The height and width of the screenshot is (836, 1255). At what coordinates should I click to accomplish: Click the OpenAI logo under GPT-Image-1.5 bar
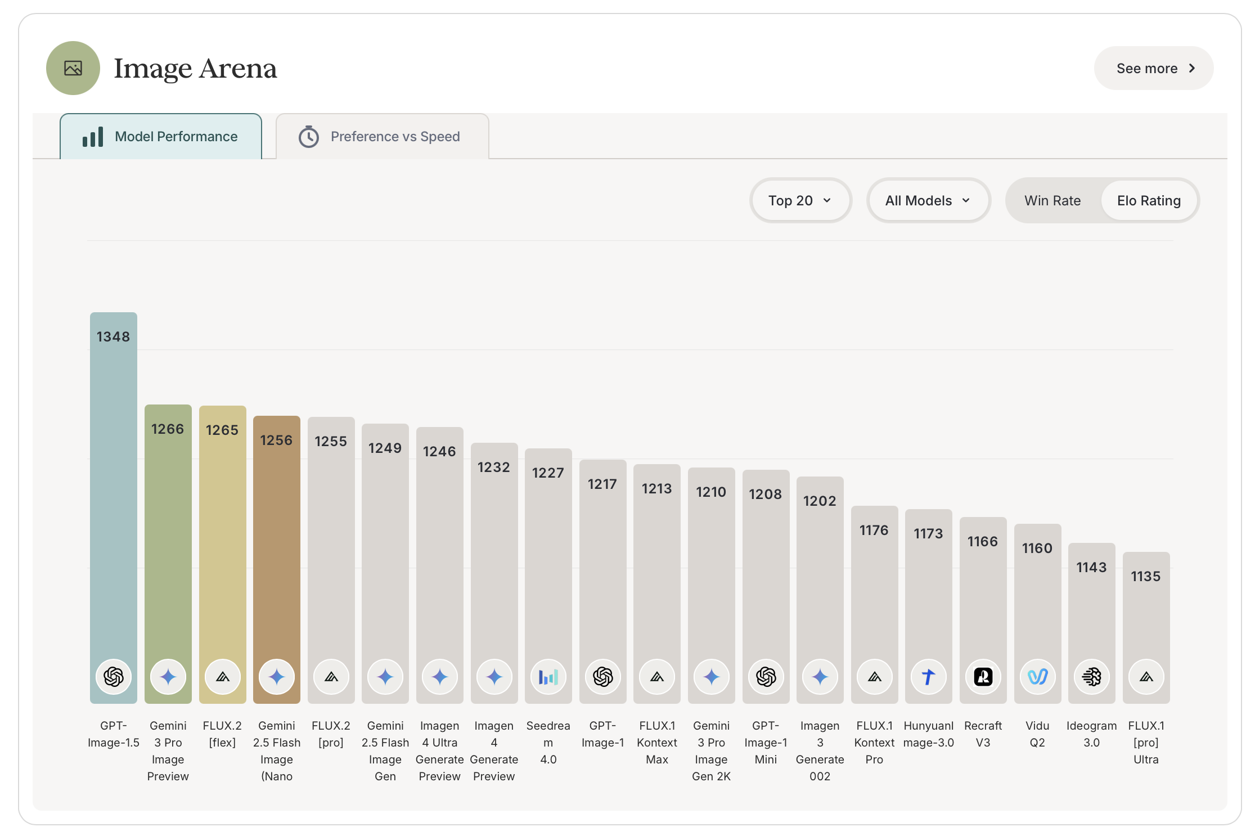point(113,676)
